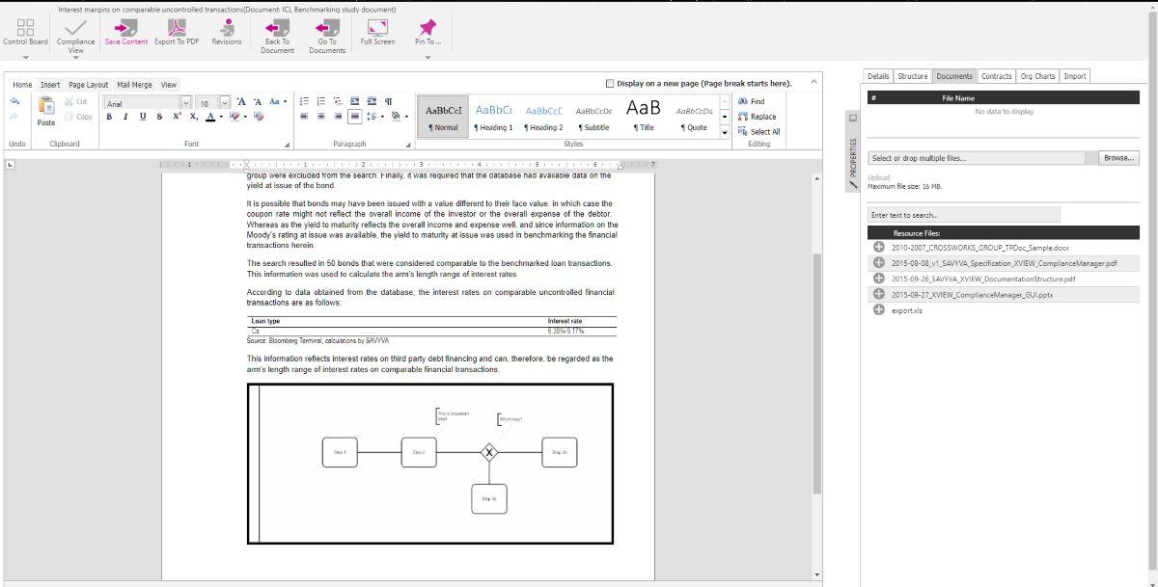Toggle bold formatting
This screenshot has width=1158, height=587.
(110, 117)
